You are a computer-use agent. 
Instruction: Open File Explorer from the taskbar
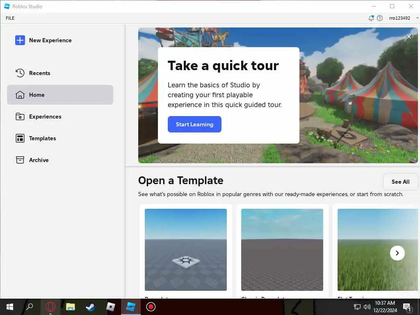pos(71,307)
